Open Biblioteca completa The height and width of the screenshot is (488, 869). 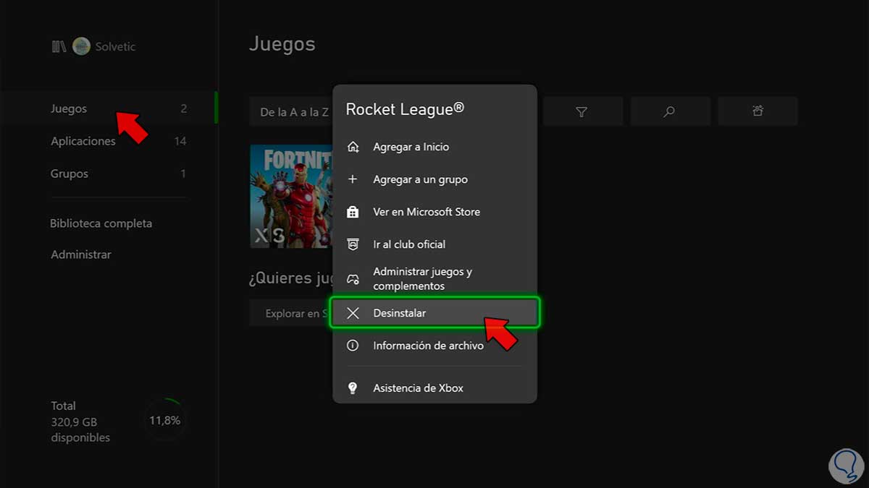101,223
